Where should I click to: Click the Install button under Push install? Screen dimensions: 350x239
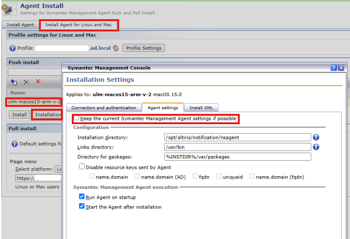point(19,115)
